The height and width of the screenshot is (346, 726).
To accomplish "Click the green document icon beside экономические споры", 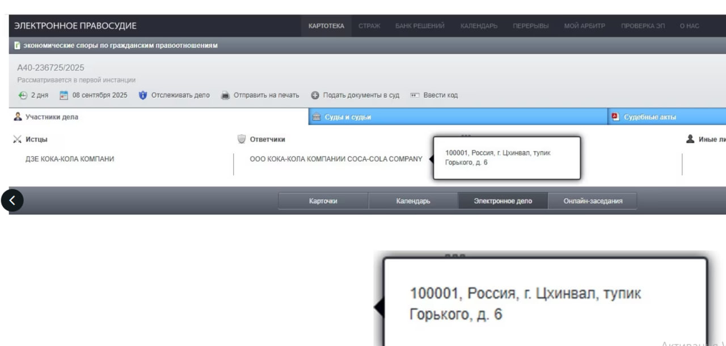I will coord(18,45).
